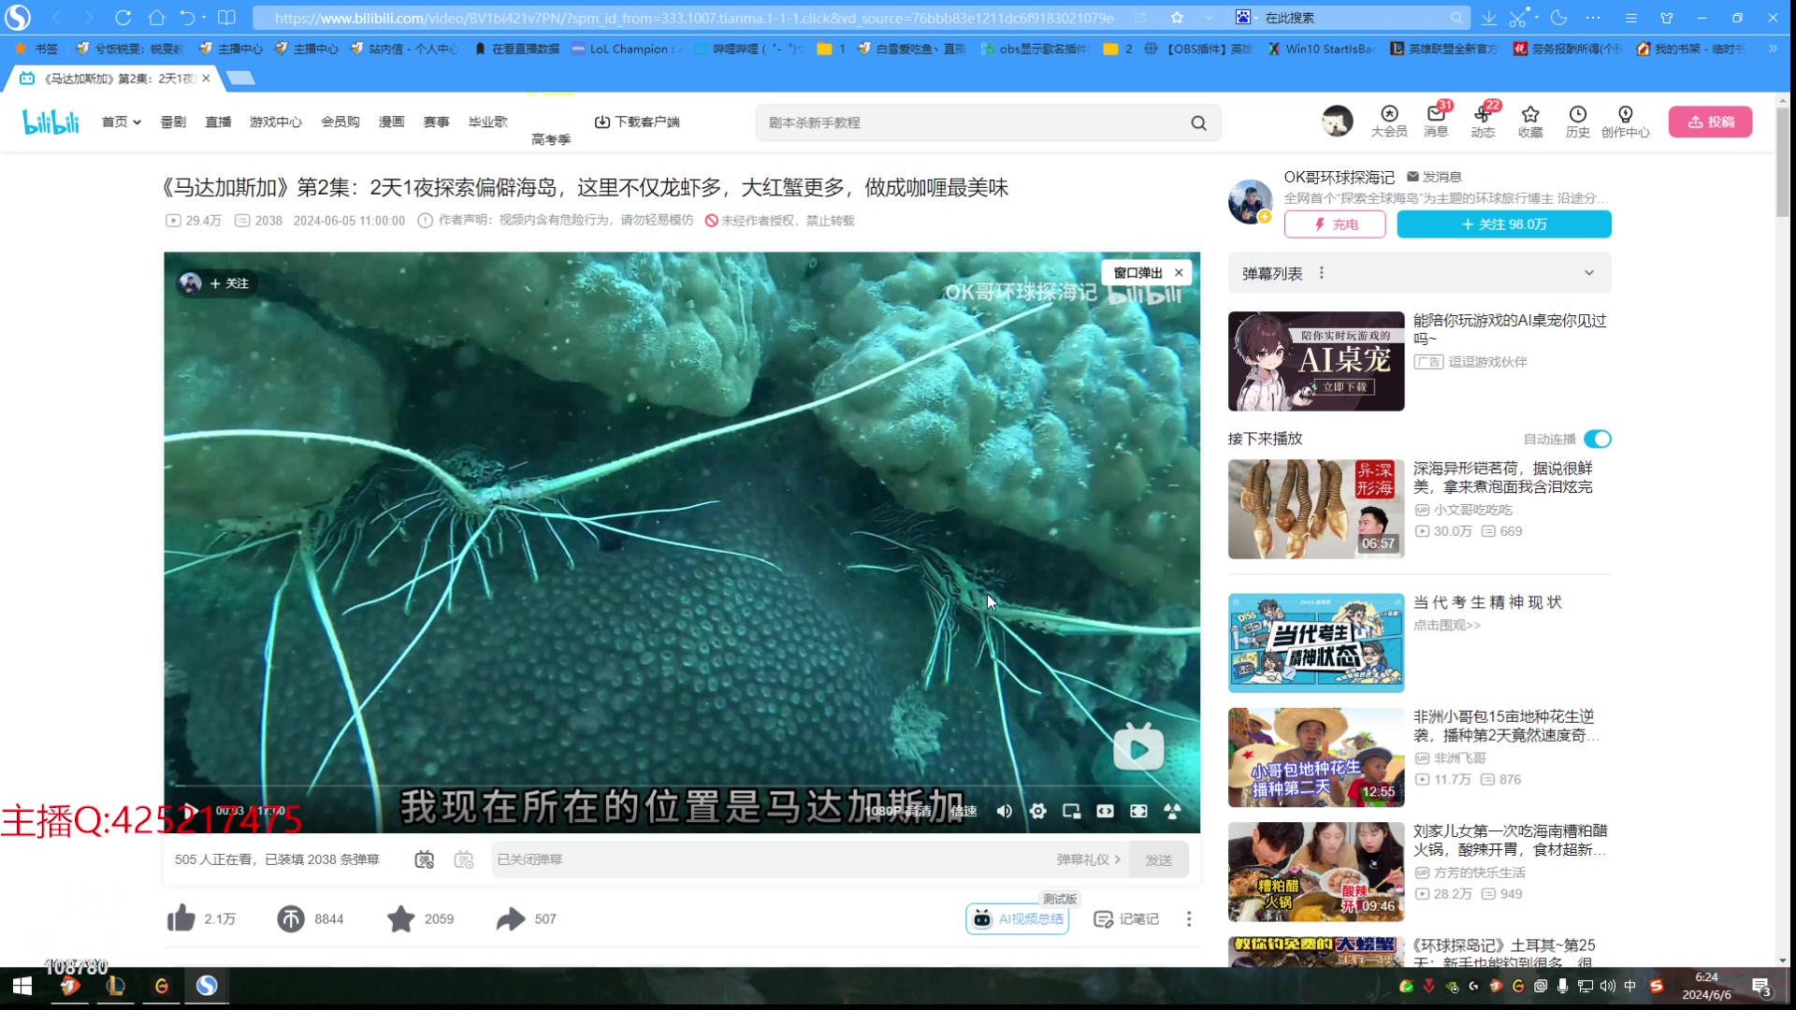Open 1080P 高清 quality selector
1796x1010 pixels.
898,811
